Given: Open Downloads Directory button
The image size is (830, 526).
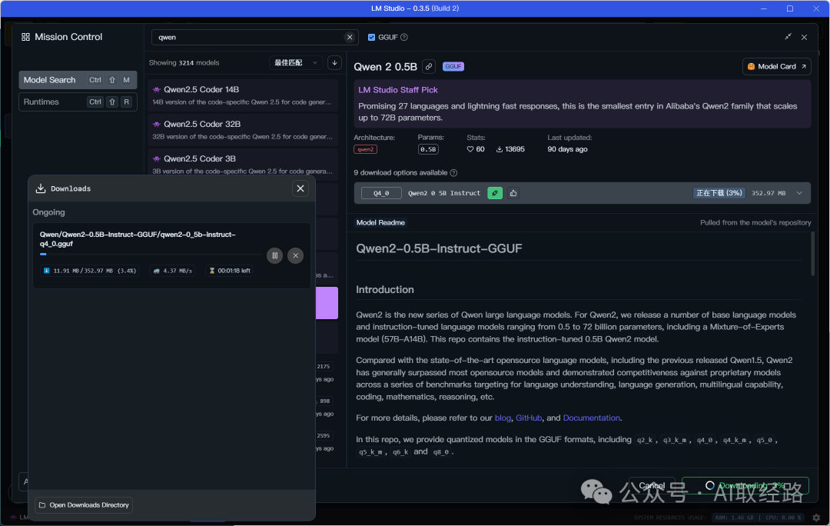Looking at the screenshot, I should point(84,505).
